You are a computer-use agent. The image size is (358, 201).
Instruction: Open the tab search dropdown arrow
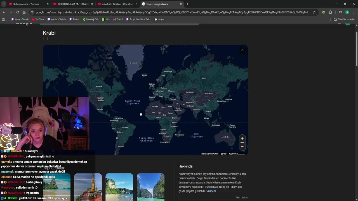click(x=4, y=4)
